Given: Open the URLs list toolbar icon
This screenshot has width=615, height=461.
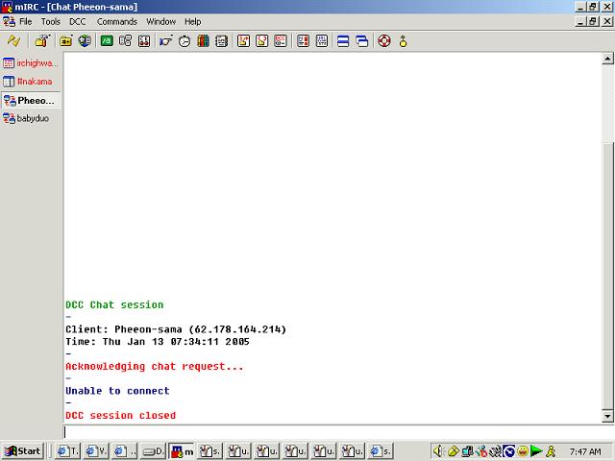Looking at the screenshot, I should [322, 40].
